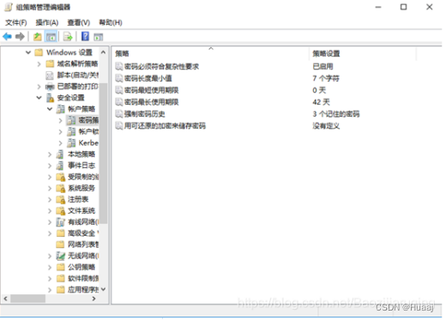Click tree horizontal scroll left arrow
This screenshot has height=320, width=446.
[5, 299]
